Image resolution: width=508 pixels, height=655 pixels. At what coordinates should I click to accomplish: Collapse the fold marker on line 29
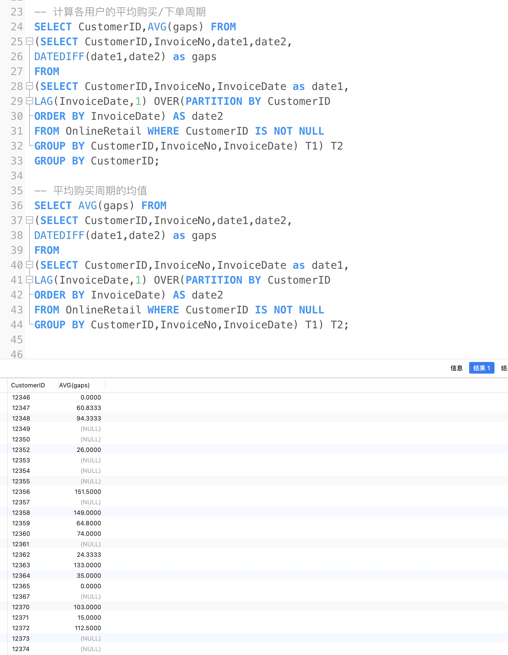pyautogui.click(x=29, y=101)
